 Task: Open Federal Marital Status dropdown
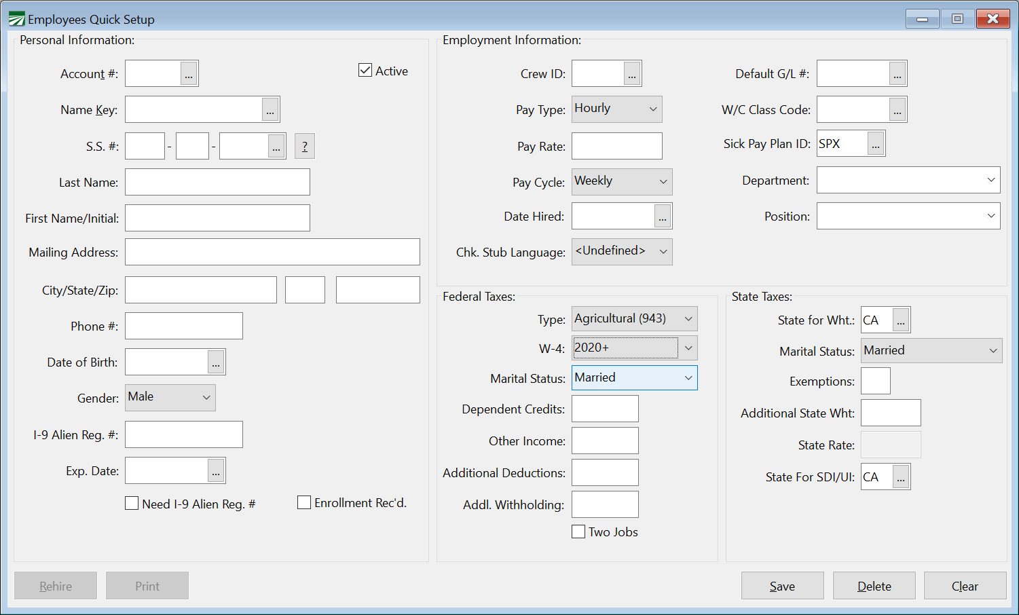click(635, 377)
